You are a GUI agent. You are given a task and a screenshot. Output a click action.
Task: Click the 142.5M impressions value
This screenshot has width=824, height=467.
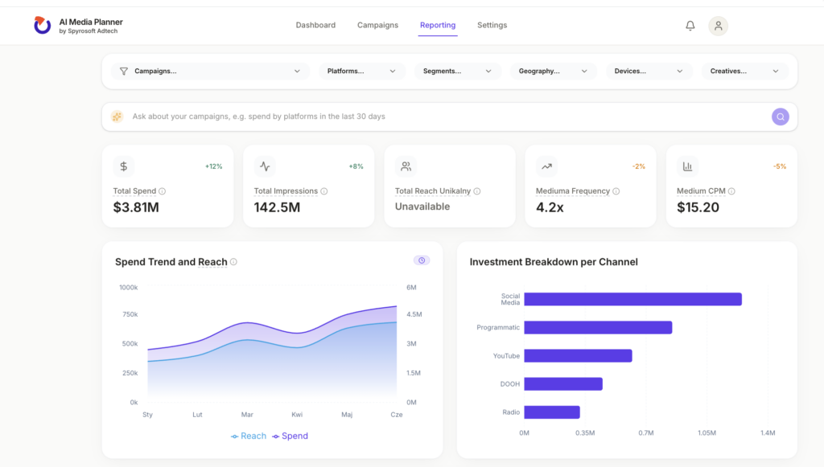277,207
